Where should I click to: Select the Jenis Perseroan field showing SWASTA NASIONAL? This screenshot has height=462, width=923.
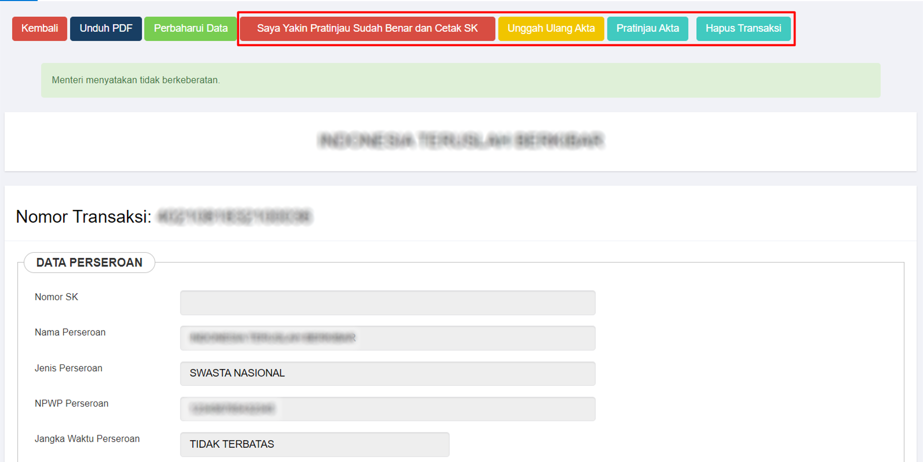(387, 373)
